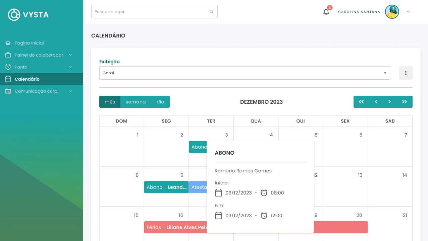Click the Exibição dropdown arrow
The width and height of the screenshot is (428, 241).
click(x=385, y=73)
